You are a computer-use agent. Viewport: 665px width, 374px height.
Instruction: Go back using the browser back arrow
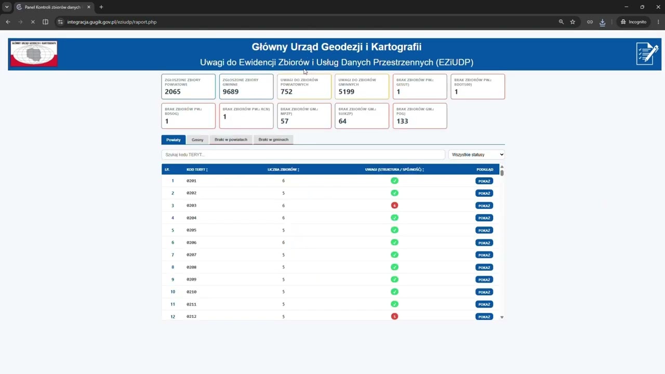coord(8,22)
